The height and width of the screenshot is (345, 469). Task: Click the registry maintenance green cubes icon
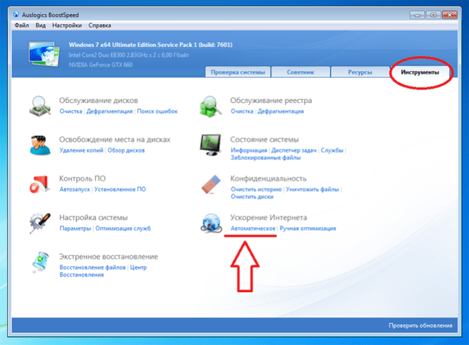tap(211, 107)
